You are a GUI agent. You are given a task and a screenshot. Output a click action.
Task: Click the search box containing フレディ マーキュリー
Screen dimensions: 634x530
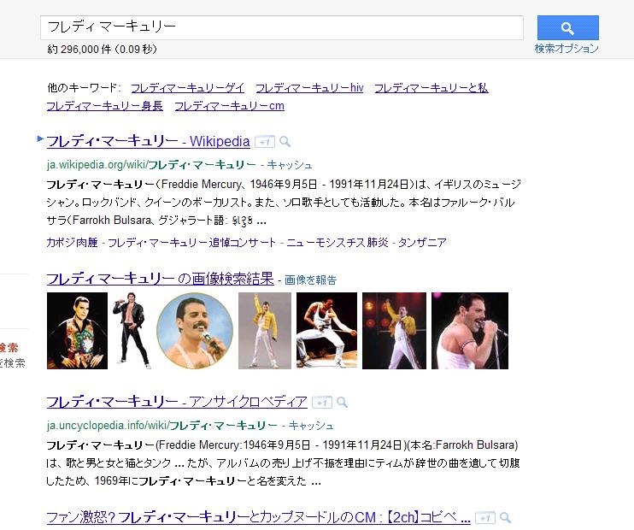point(282,27)
